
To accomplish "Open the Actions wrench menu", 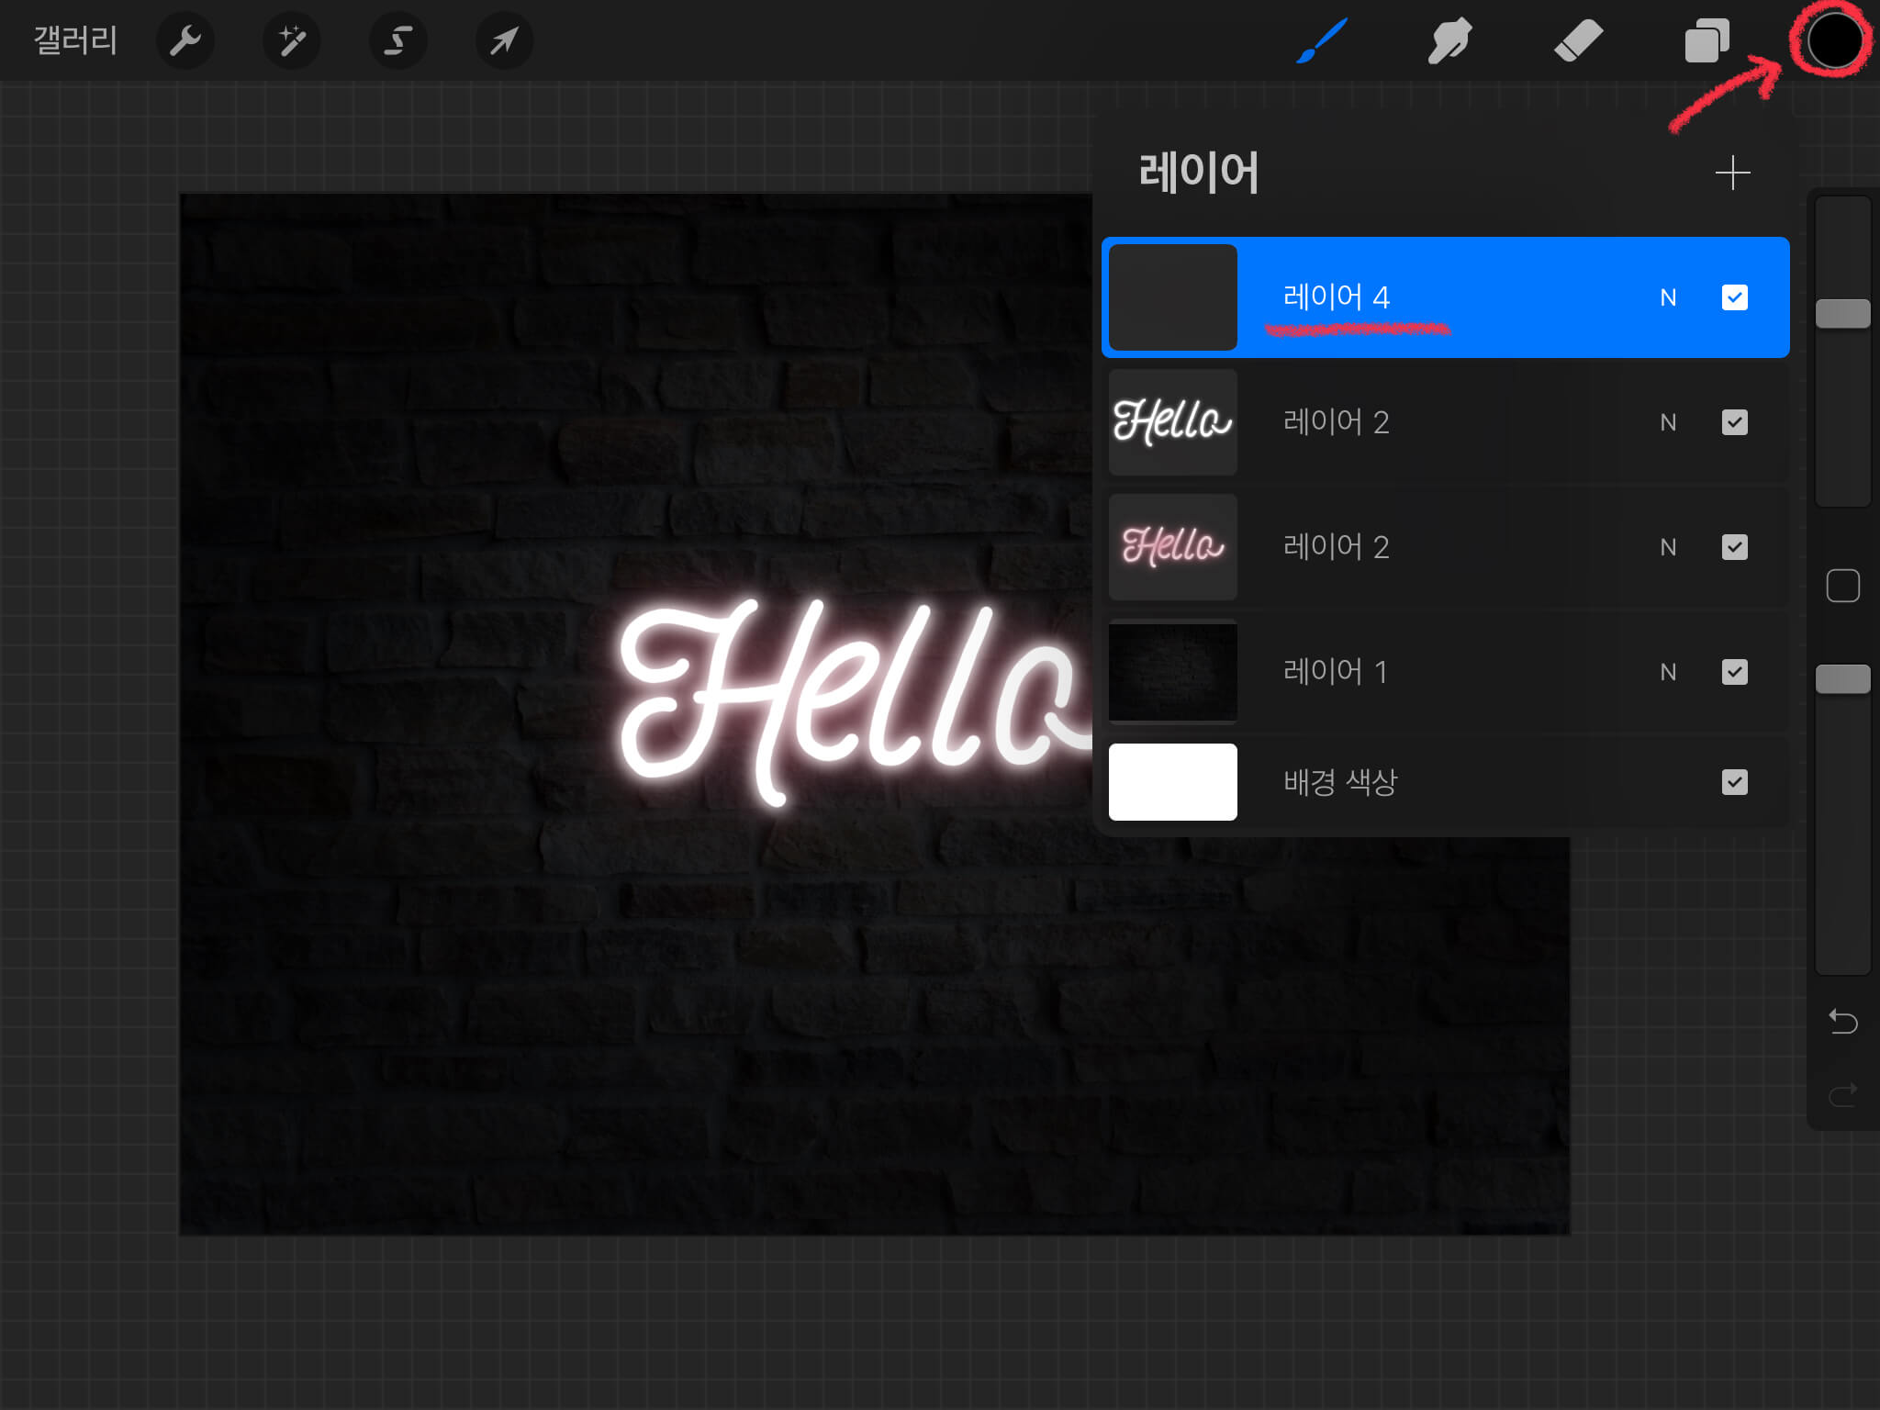I will 185,40.
